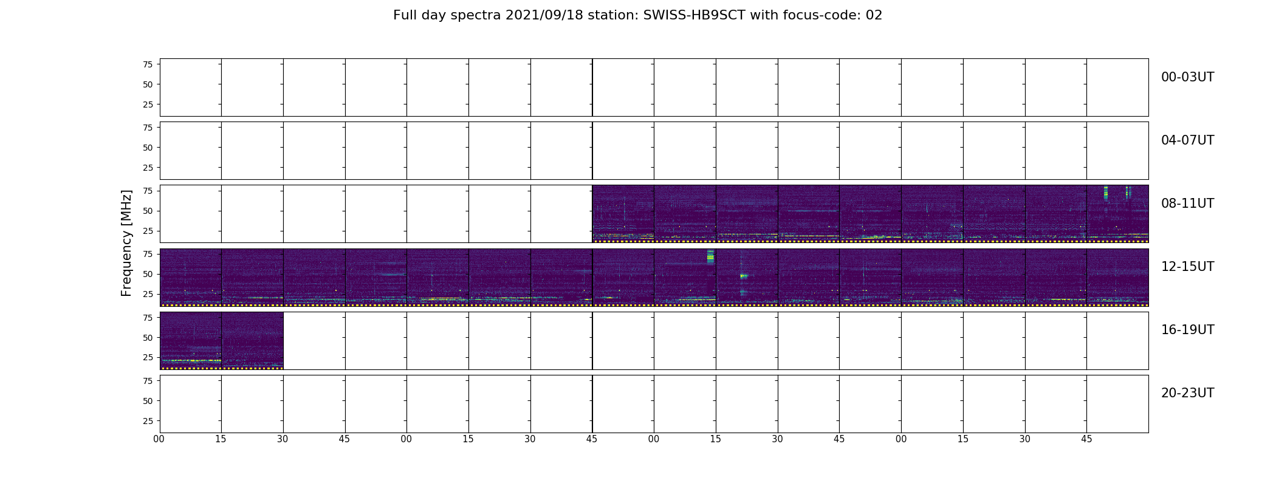Click the green vertical bursts near 75 MHz in the 08-11UT row
The image size is (1276, 486).
[1117, 193]
